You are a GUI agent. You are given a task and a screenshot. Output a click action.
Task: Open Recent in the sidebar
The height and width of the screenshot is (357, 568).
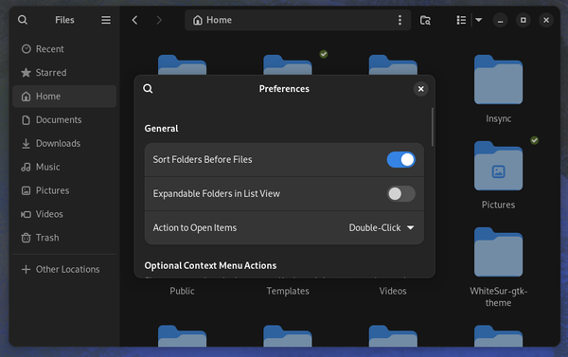[64, 49]
